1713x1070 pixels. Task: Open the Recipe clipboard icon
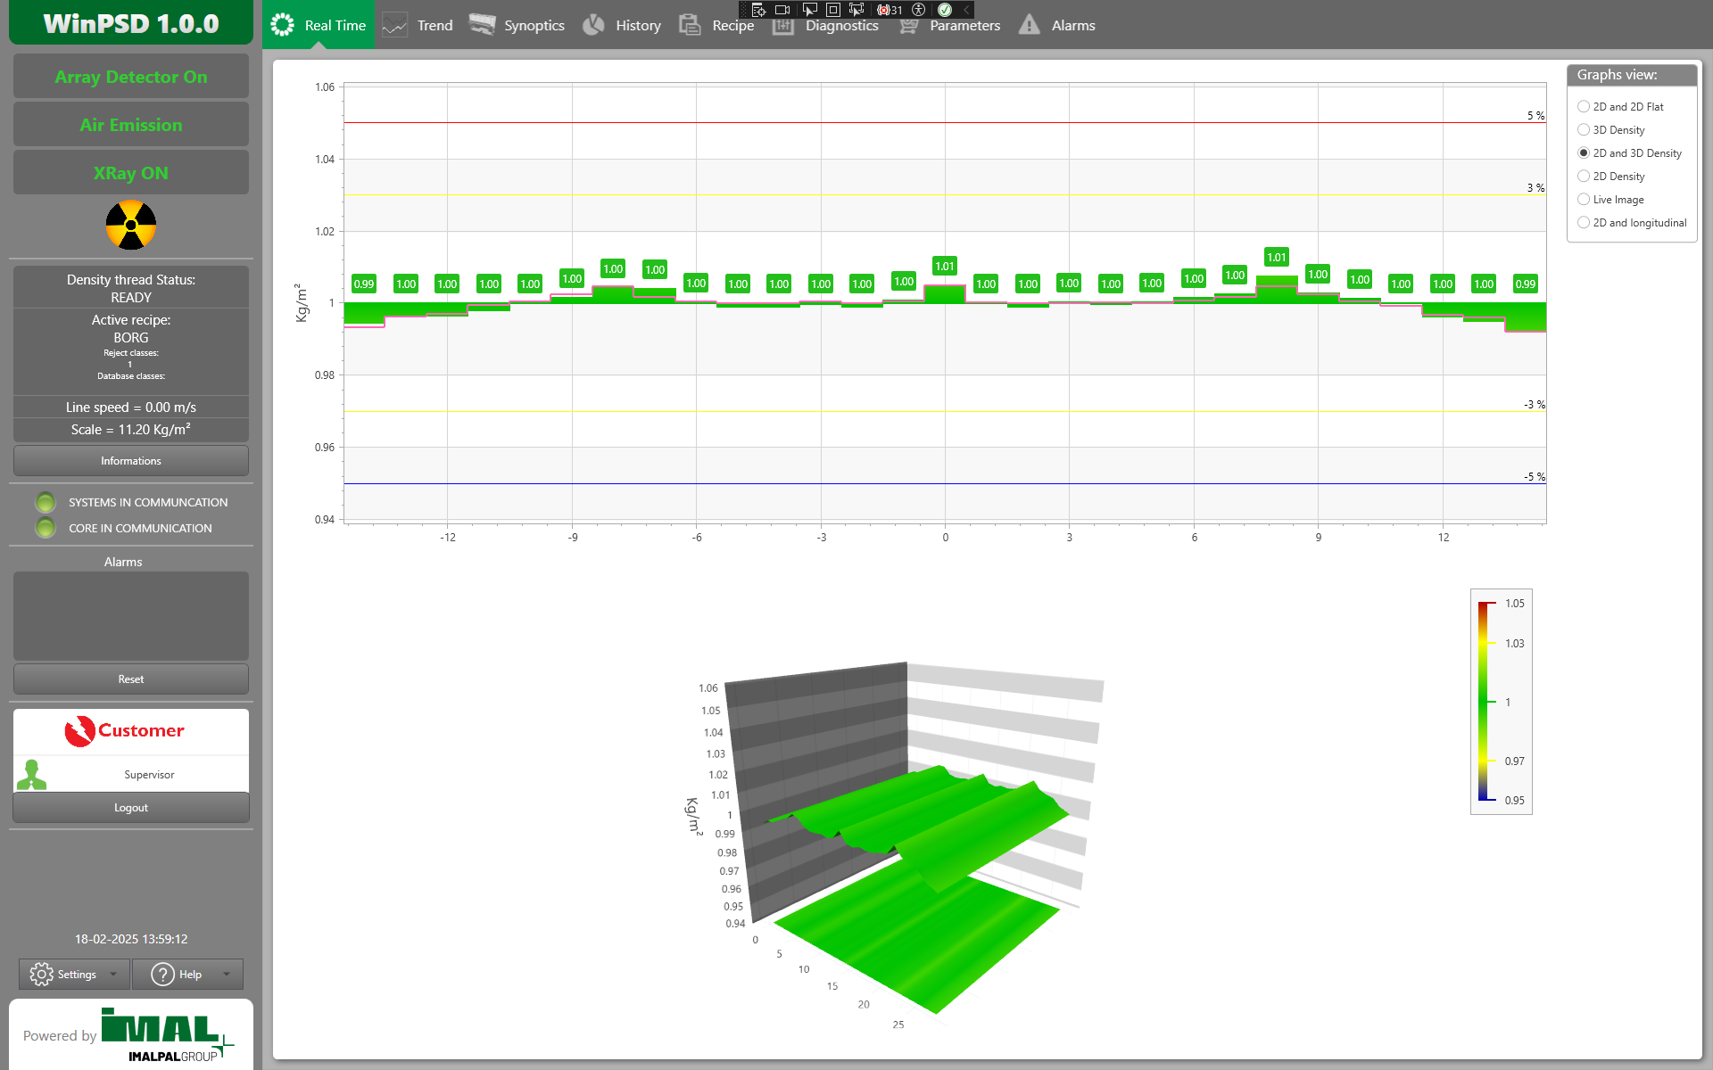click(x=690, y=25)
